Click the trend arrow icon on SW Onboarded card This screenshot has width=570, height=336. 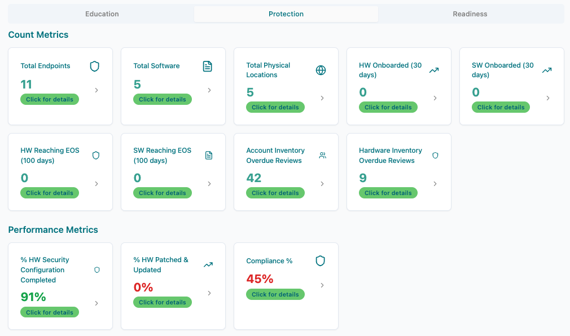coord(546,70)
